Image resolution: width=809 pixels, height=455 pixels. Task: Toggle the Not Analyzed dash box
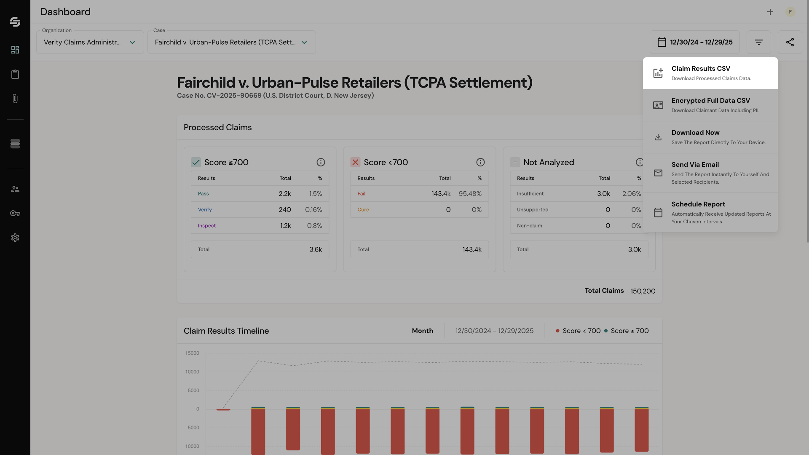pyautogui.click(x=515, y=162)
